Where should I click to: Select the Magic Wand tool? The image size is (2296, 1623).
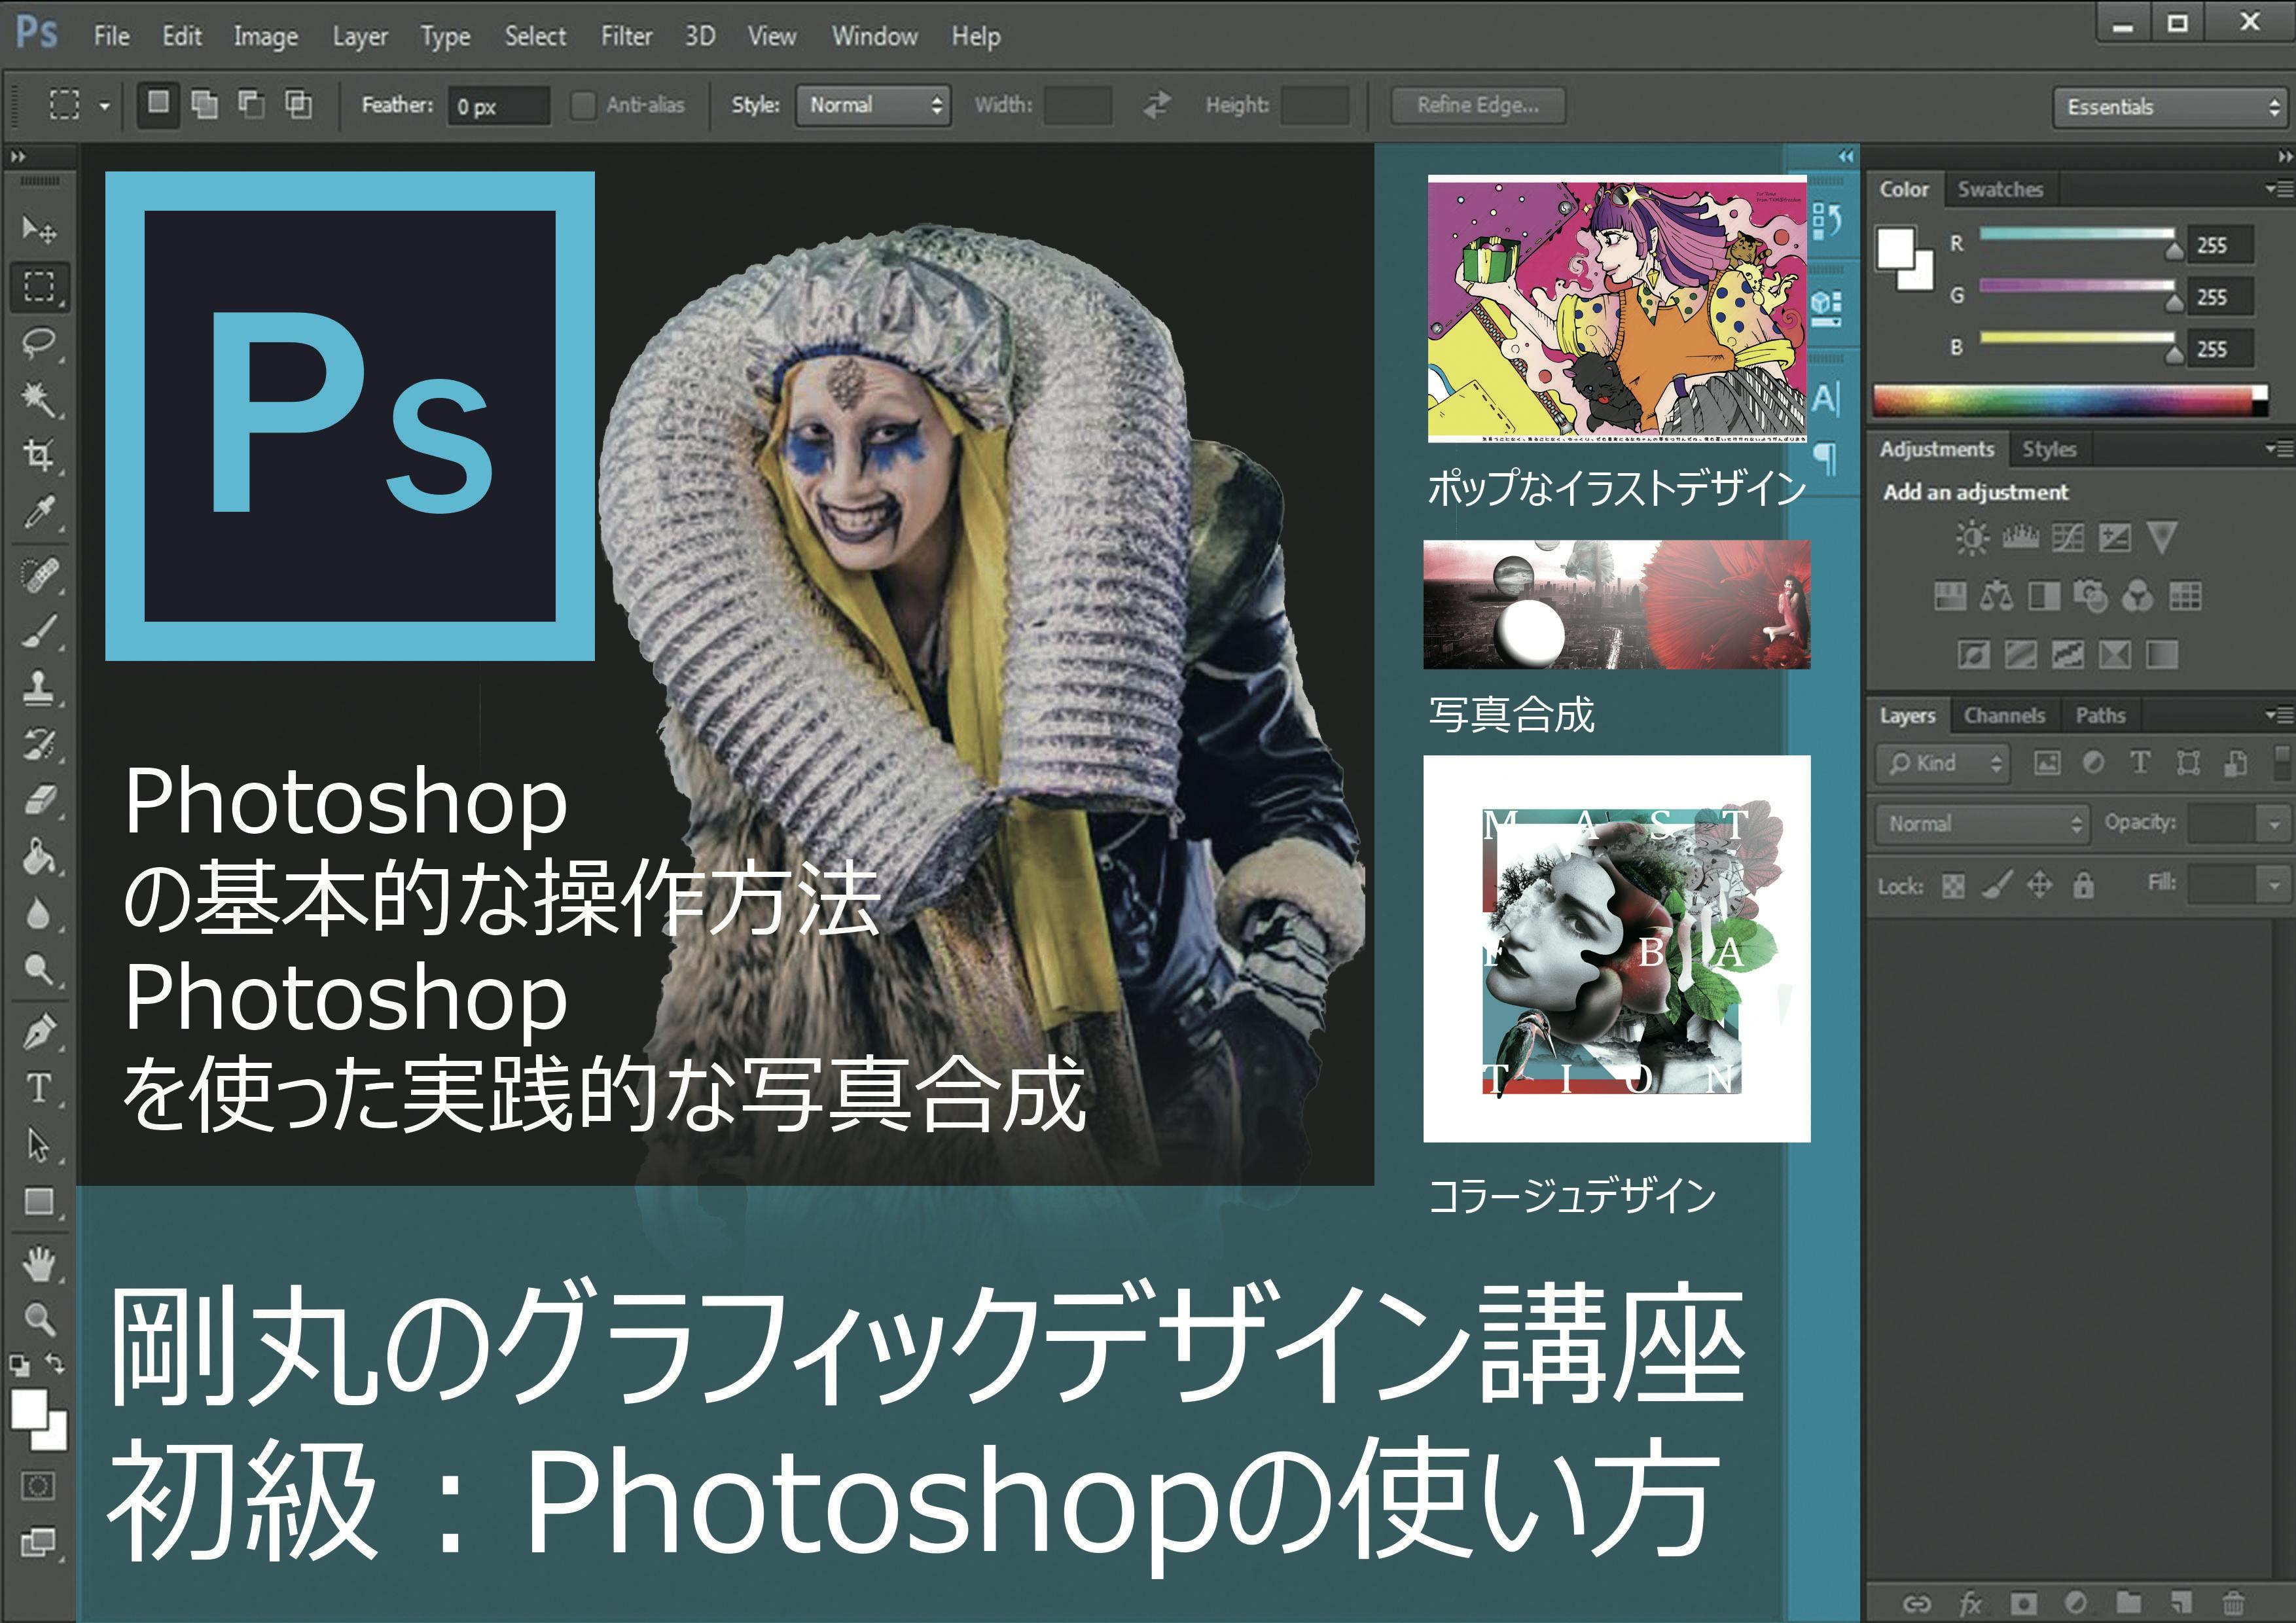point(39,399)
